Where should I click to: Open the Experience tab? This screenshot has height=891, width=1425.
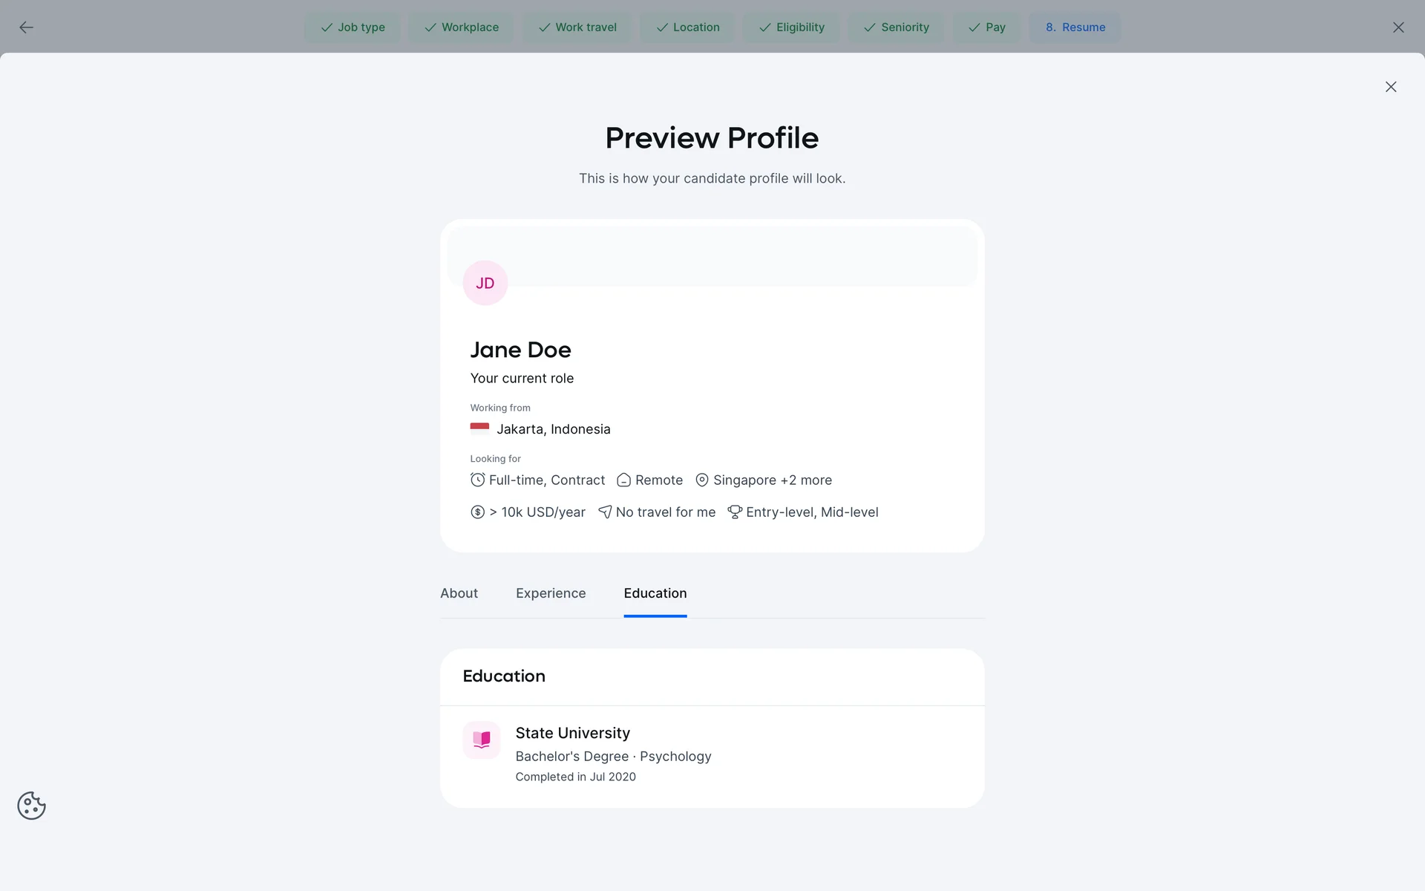tap(550, 593)
